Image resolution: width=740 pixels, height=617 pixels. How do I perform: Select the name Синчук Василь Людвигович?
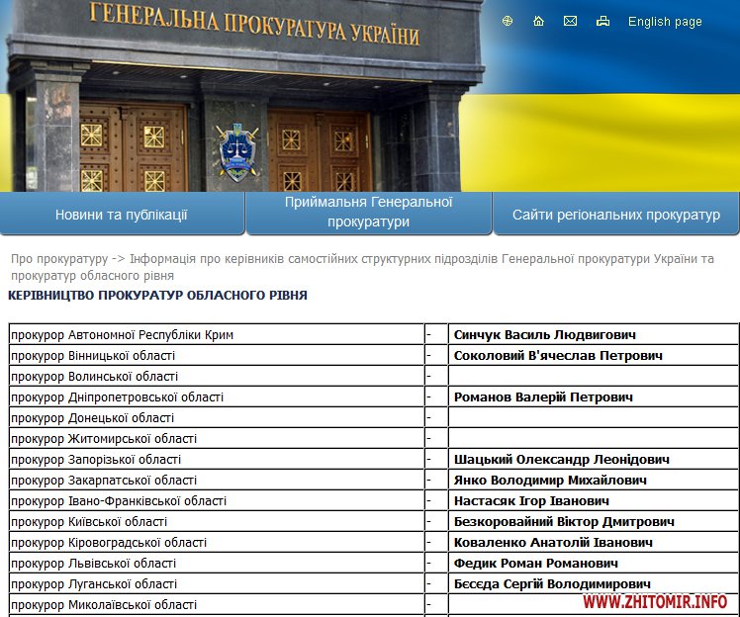(544, 335)
